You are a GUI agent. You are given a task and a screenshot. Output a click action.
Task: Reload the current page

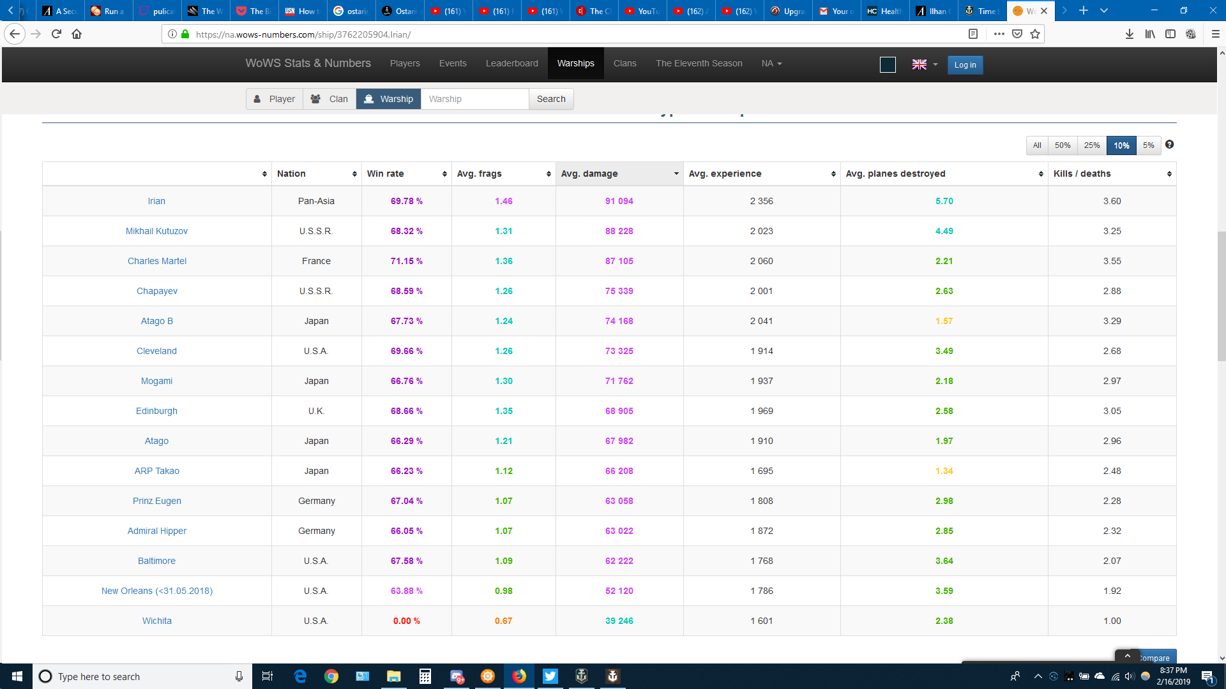56,34
